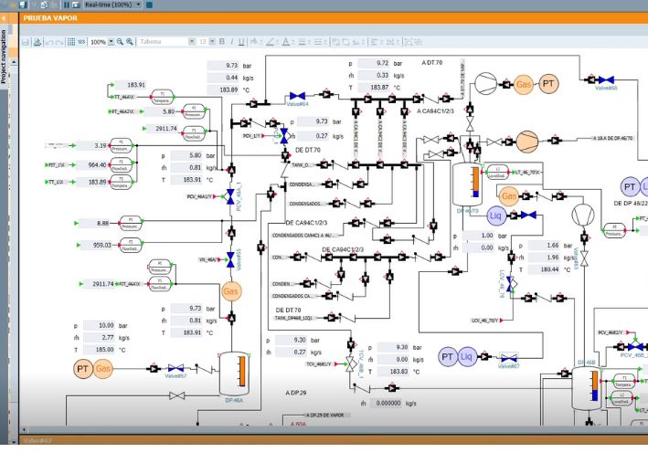This screenshot has width=648, height=463.
Task: Open the fill color picker
Action: click(x=255, y=42)
